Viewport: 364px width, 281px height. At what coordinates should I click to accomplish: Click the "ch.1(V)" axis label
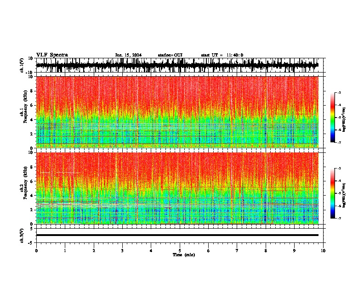pos(22,65)
